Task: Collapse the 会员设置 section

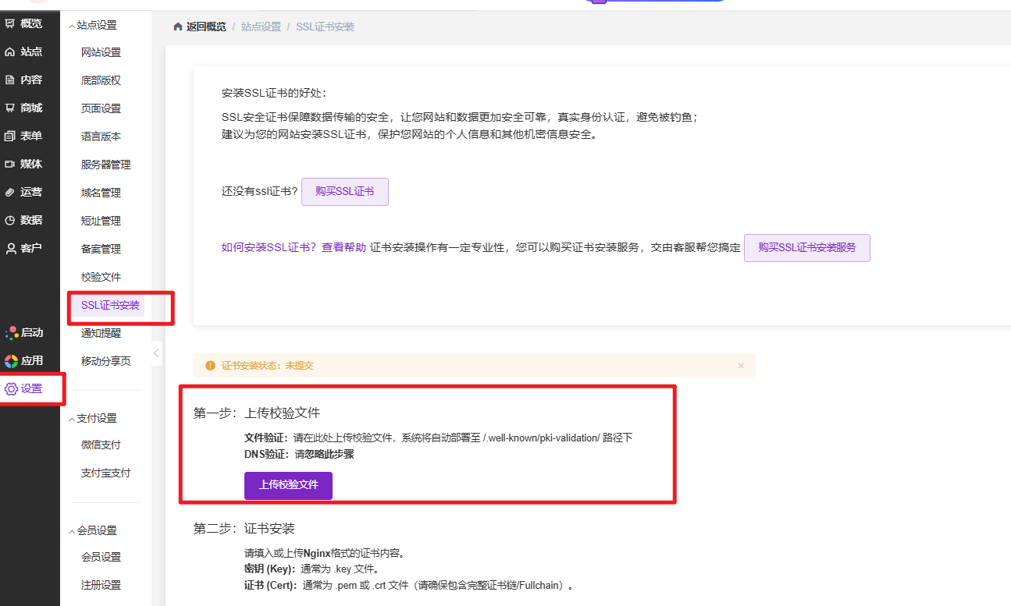Action: (x=73, y=531)
